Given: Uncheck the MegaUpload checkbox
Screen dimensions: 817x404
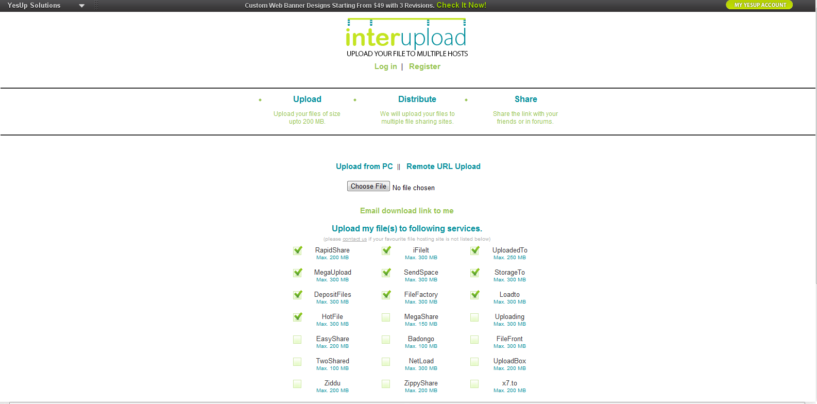Looking at the screenshot, I should (x=297, y=273).
